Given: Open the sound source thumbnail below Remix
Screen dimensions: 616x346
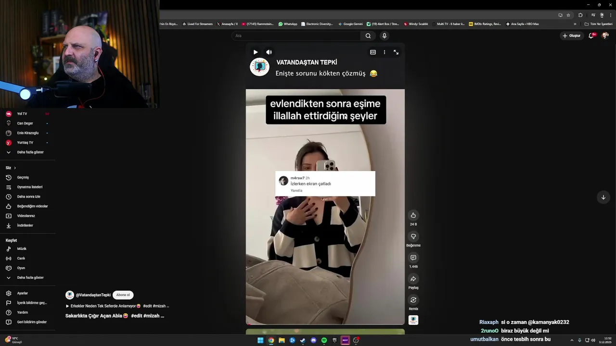Looking at the screenshot, I should [x=413, y=320].
